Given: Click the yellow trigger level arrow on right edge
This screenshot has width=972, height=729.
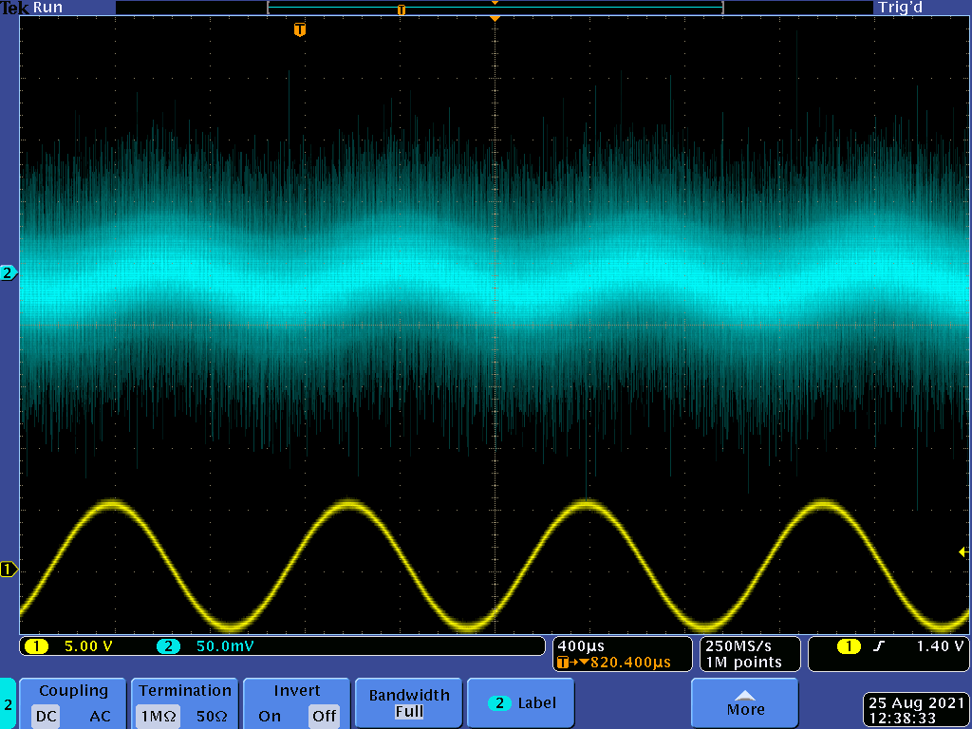Looking at the screenshot, I should (x=964, y=551).
